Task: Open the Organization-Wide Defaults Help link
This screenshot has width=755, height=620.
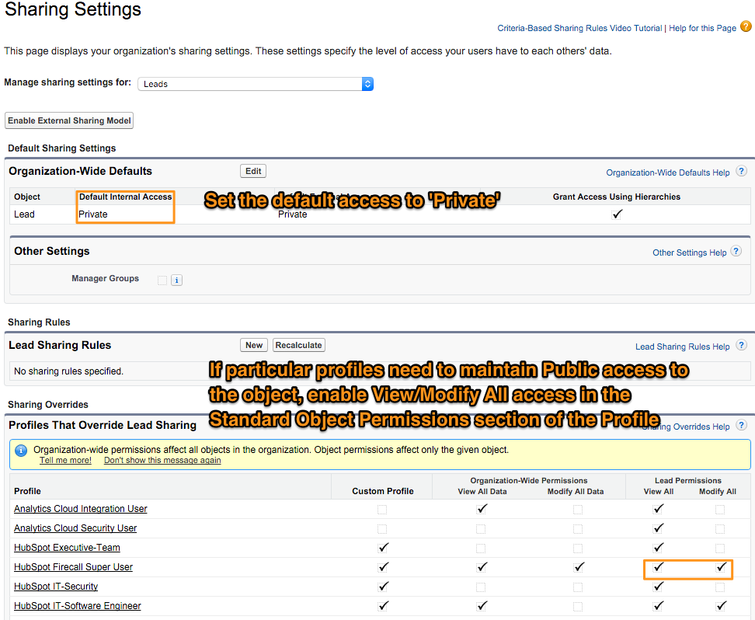Action: point(668,172)
